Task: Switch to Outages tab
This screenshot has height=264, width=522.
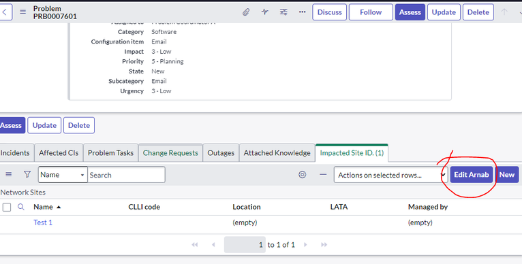Action: [221, 153]
